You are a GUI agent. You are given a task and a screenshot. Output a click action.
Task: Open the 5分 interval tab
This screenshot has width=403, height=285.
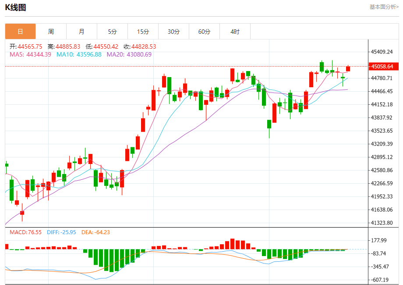point(112,32)
